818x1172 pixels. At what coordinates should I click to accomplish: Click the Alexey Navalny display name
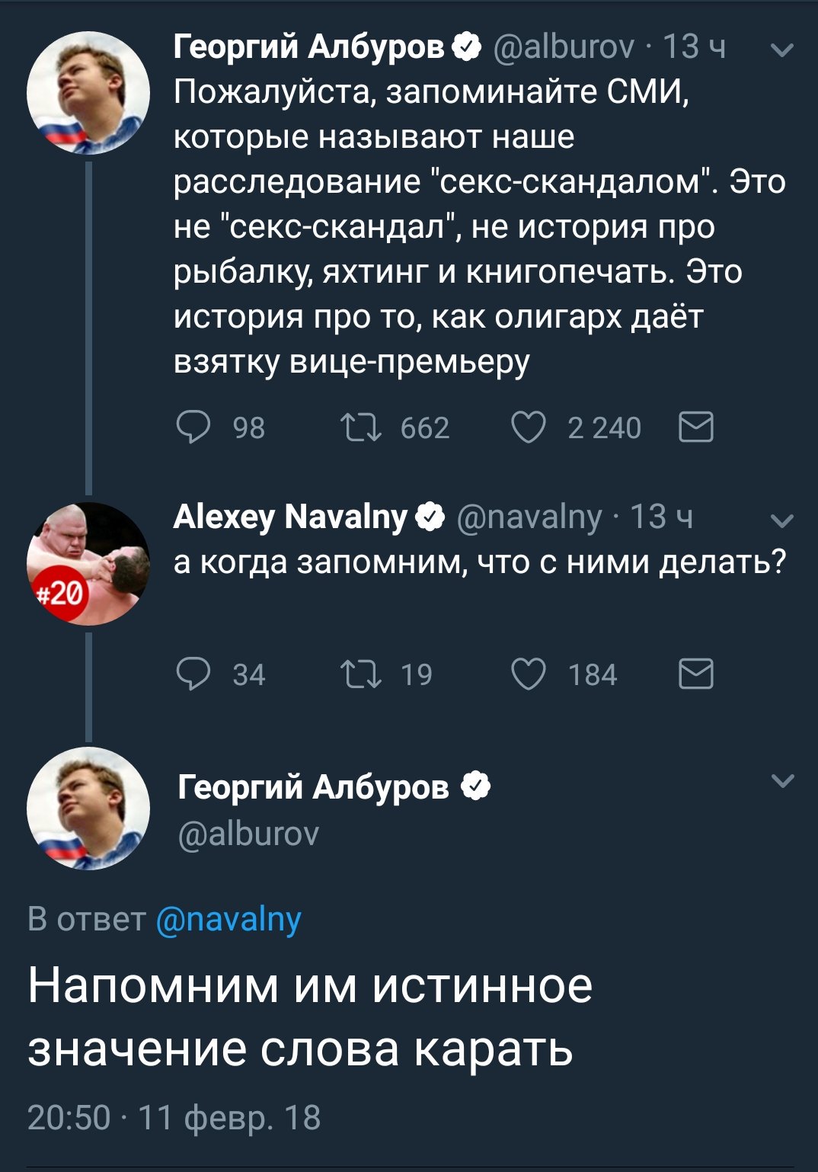coord(290,517)
